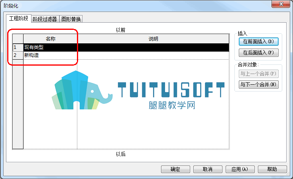Click the 与上一个合并(P) button
This screenshot has width=293, height=179.
point(258,74)
